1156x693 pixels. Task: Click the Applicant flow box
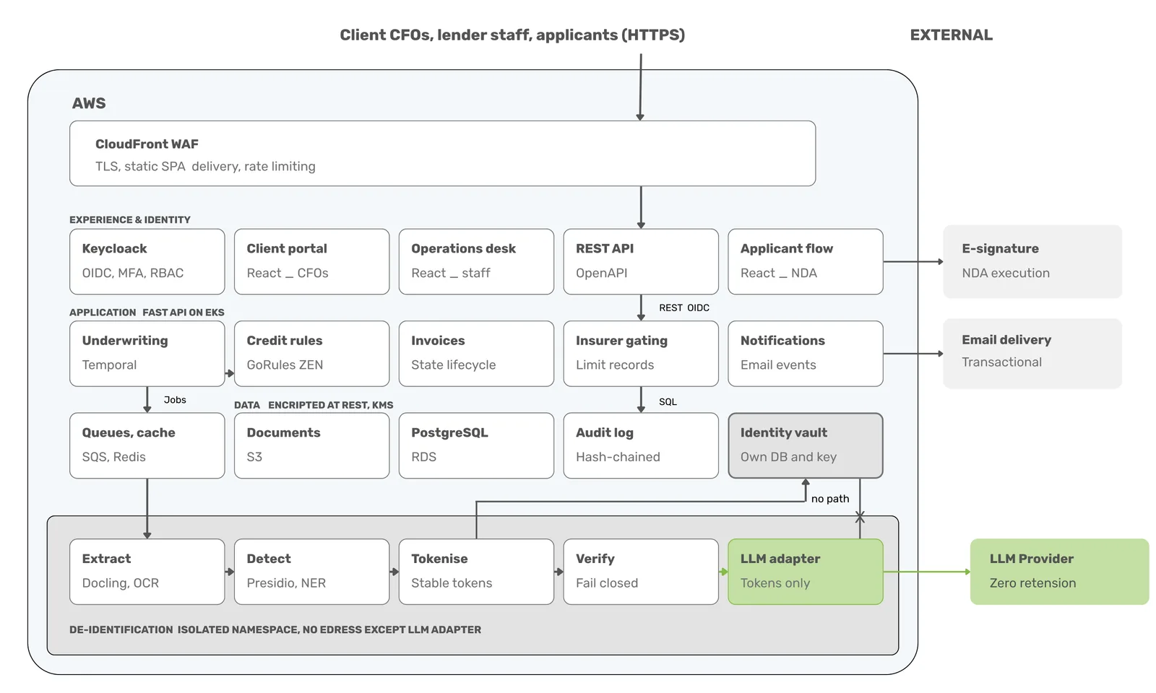pyautogui.click(x=806, y=261)
